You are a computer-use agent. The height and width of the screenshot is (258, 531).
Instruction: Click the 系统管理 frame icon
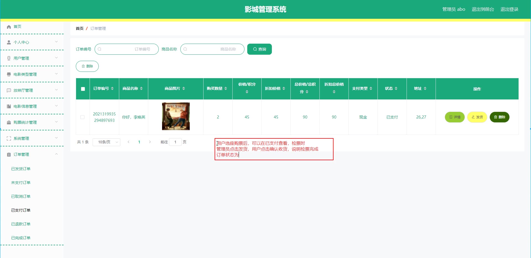[x=9, y=138]
